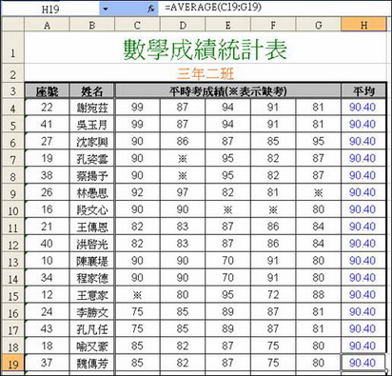Select the name cell 洪啓光
This screenshot has width=392, height=376.
(x=92, y=244)
